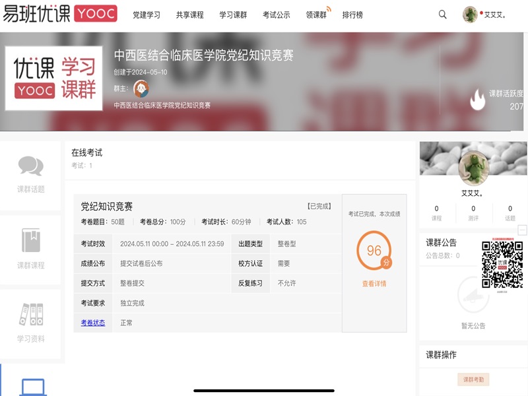The width and height of the screenshot is (528, 396).
Task: Open the 课群课程 book icon
Action: [x=30, y=242]
